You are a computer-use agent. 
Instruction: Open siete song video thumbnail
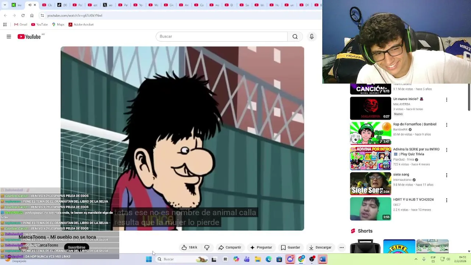[371, 184]
